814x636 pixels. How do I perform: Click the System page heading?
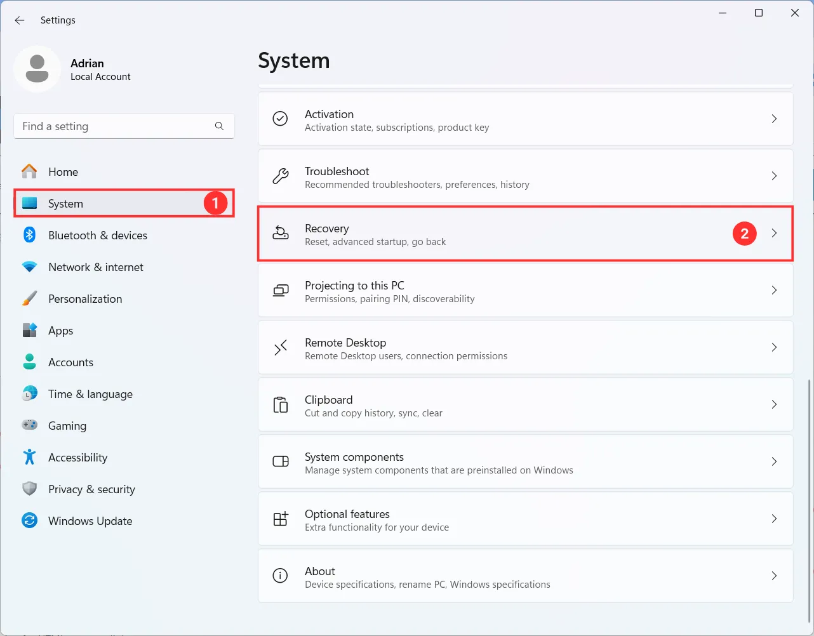(294, 61)
